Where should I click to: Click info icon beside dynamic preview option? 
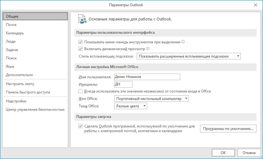148,49
